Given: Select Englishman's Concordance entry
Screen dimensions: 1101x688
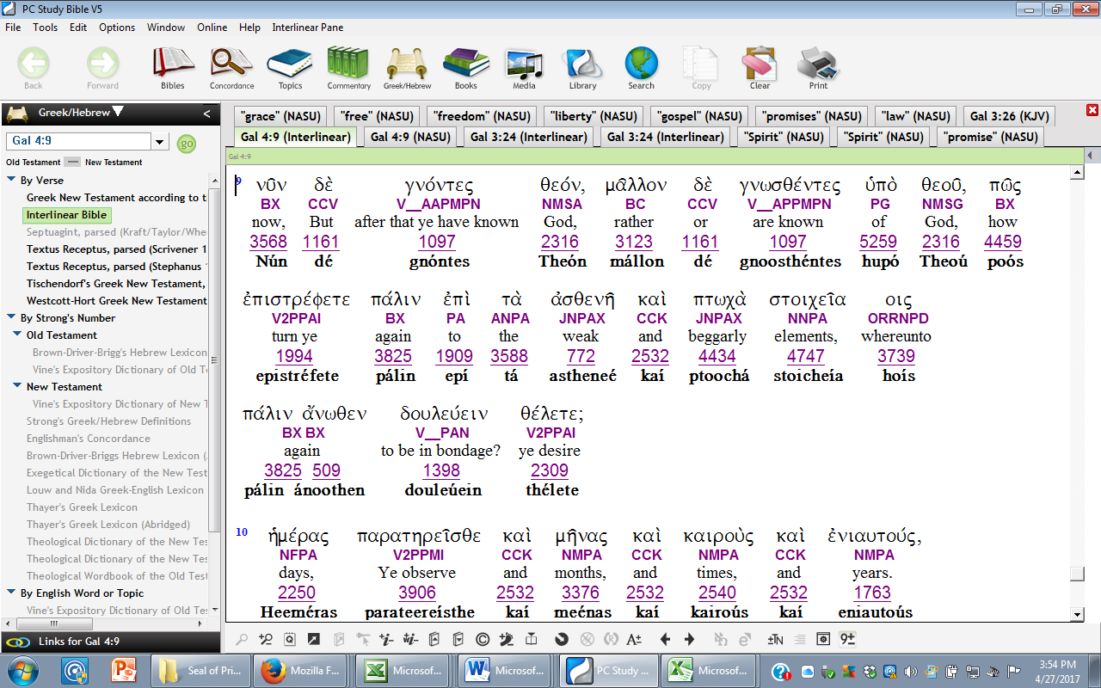Looking at the screenshot, I should tap(88, 439).
